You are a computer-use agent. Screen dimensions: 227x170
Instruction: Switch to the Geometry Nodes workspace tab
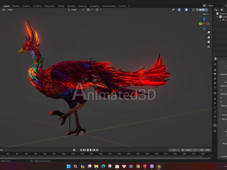pos(109,6)
